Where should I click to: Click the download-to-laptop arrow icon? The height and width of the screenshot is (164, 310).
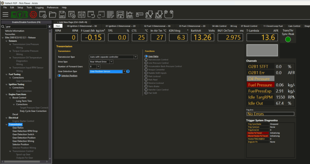coord(159,14)
